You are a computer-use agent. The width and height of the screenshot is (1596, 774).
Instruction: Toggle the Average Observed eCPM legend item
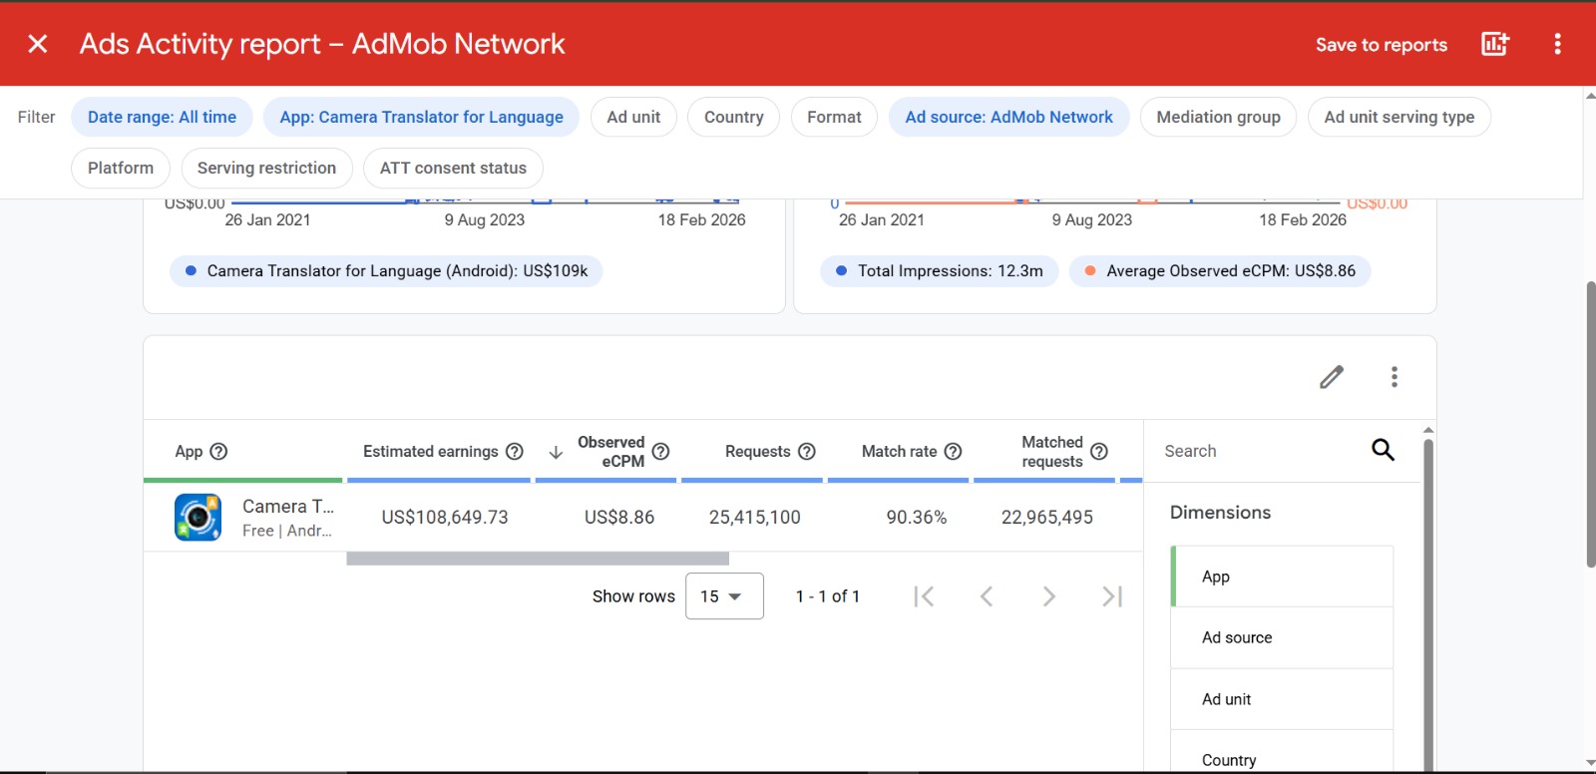point(1220,271)
